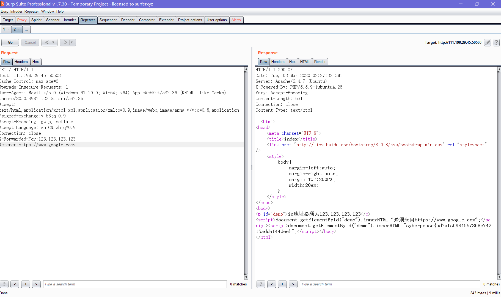Click the edit target pencil icon
The image size is (501, 297).
[x=488, y=42]
